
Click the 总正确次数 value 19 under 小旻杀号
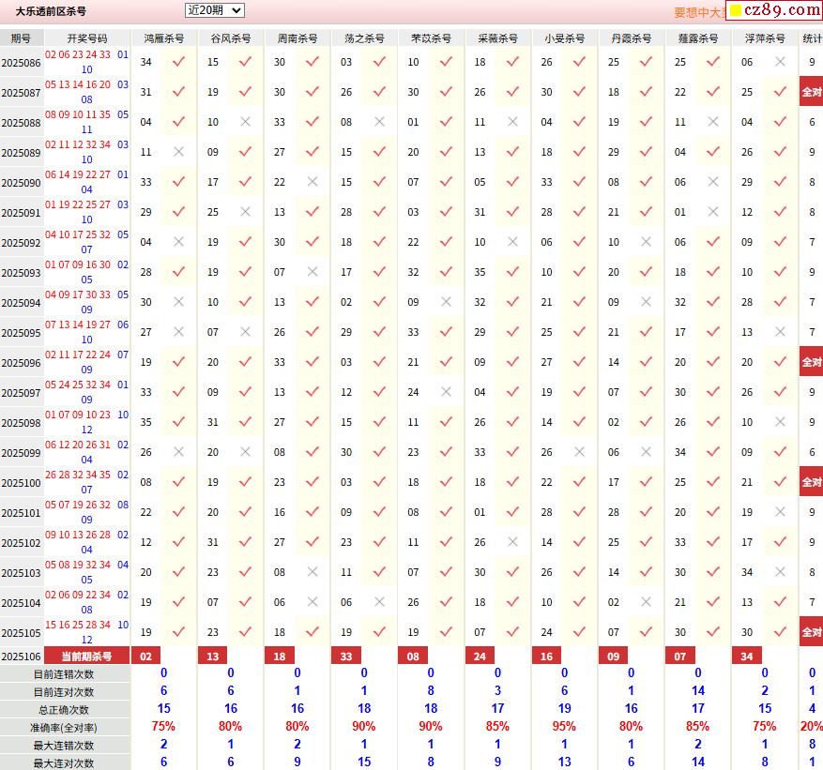pos(564,709)
